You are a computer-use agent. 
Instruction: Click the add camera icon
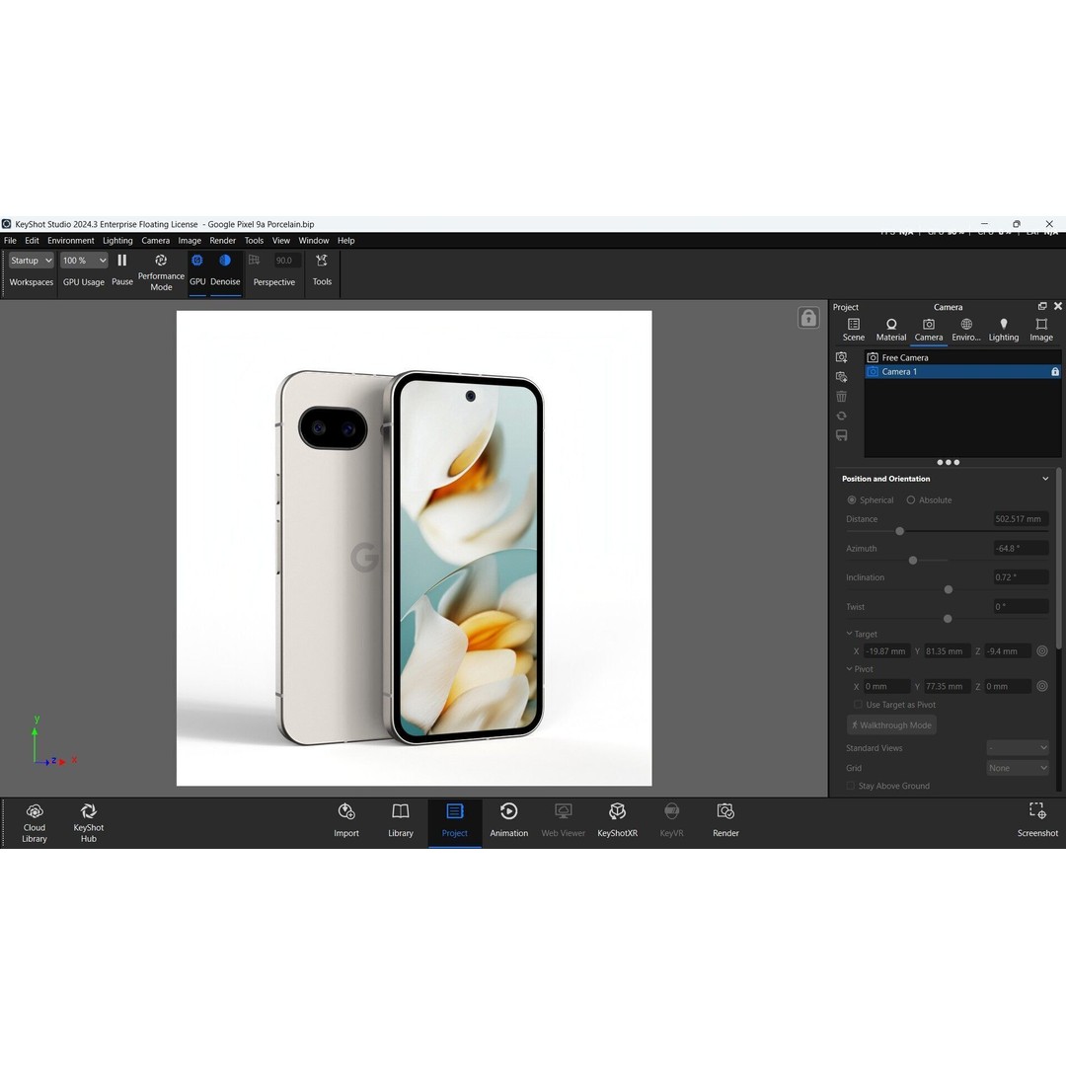click(842, 357)
